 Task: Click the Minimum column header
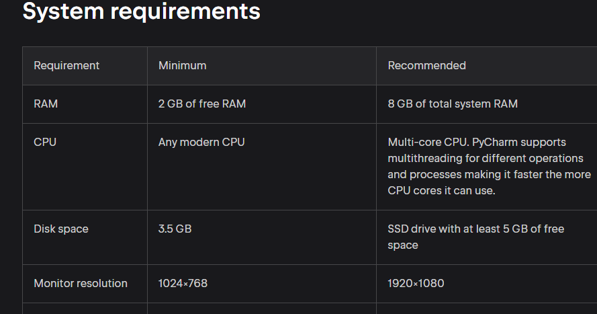[x=182, y=66]
